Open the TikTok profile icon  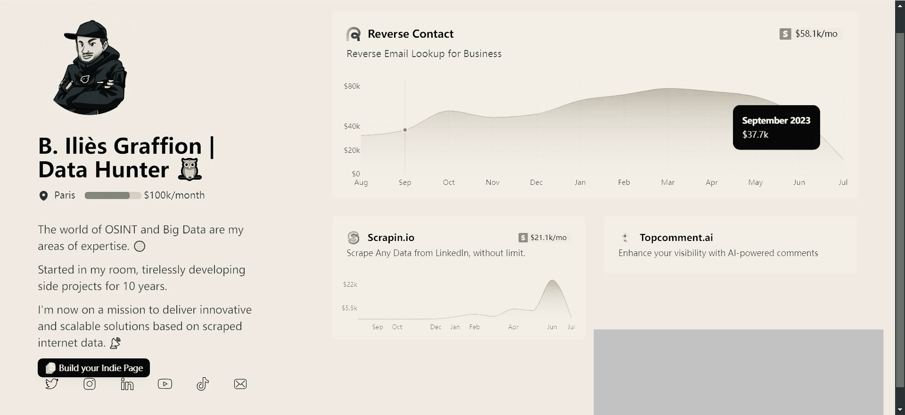click(203, 384)
